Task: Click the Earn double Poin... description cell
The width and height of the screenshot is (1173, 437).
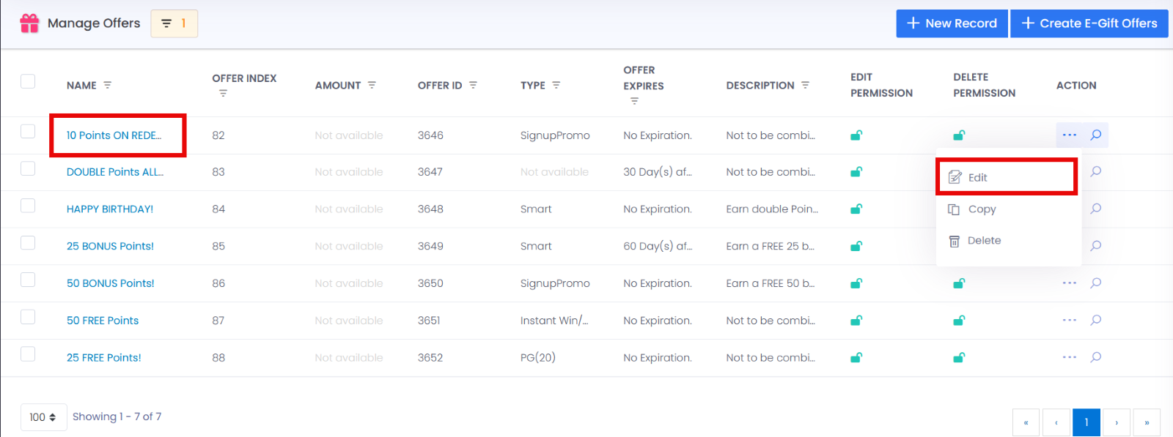Action: click(772, 209)
